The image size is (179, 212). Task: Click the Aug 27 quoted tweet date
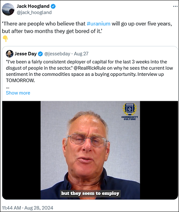pos(81,54)
